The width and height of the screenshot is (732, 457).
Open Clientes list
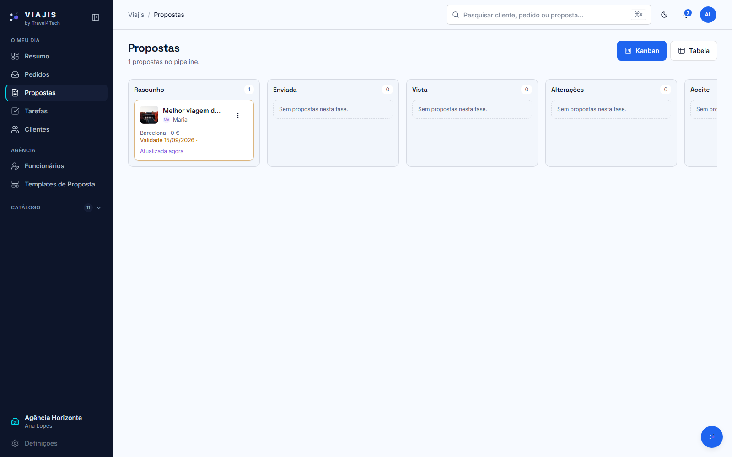pyautogui.click(x=57, y=129)
